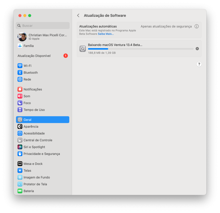Image resolution: width=220 pixels, height=213 pixels.
Task: Open the Apple ID profile picture
Action: pos(22,37)
